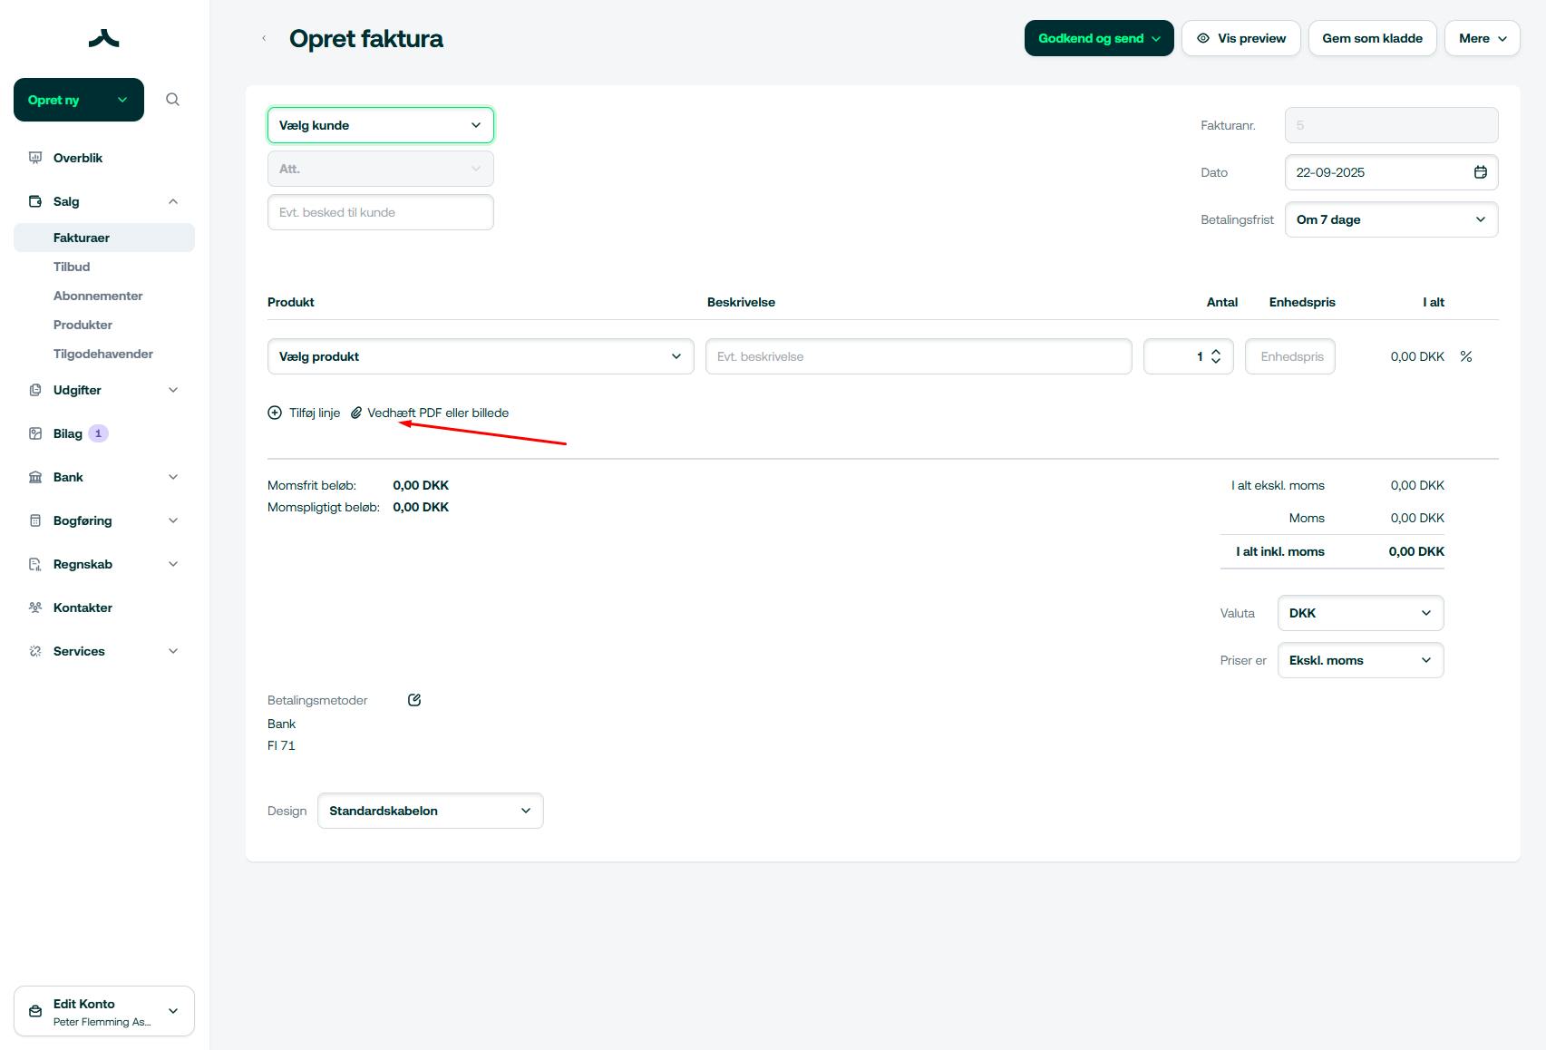Click the Vis preview button
This screenshot has height=1050, width=1546.
click(1240, 38)
